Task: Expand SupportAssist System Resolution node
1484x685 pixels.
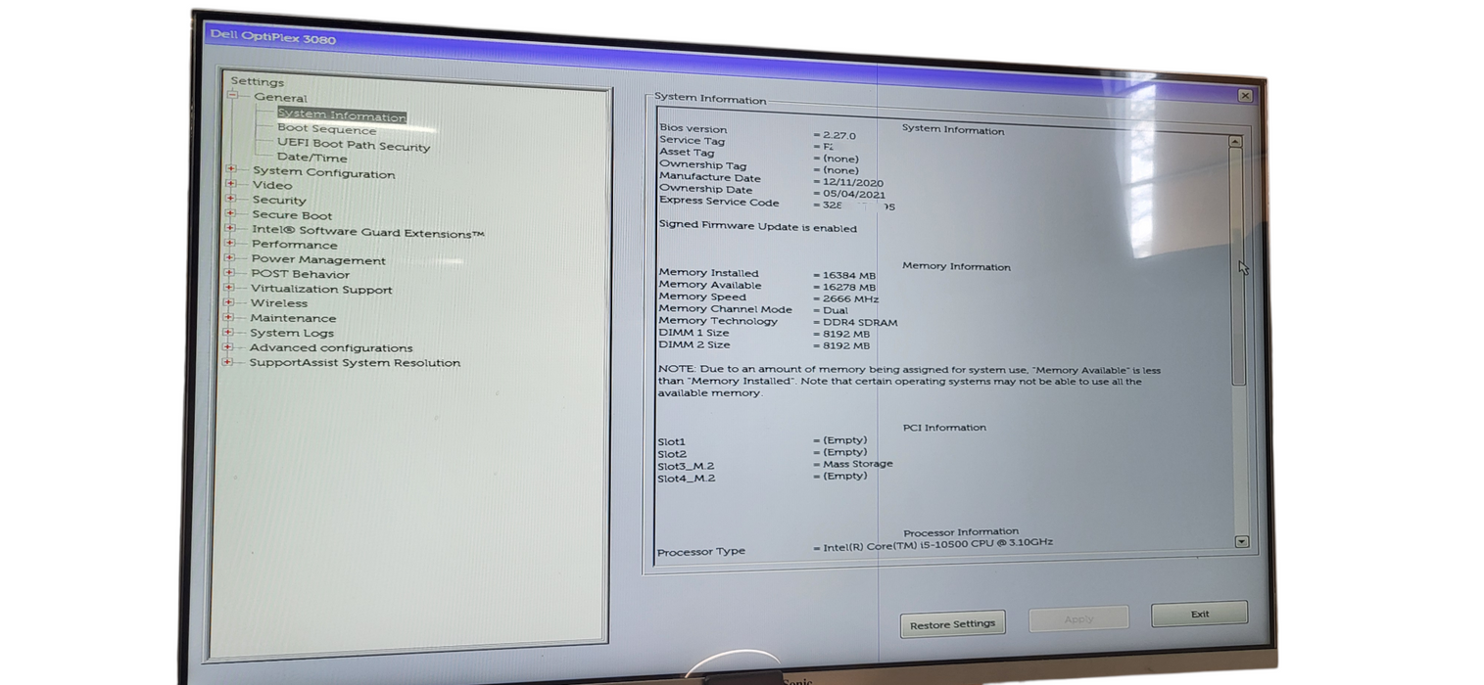Action: (228, 361)
